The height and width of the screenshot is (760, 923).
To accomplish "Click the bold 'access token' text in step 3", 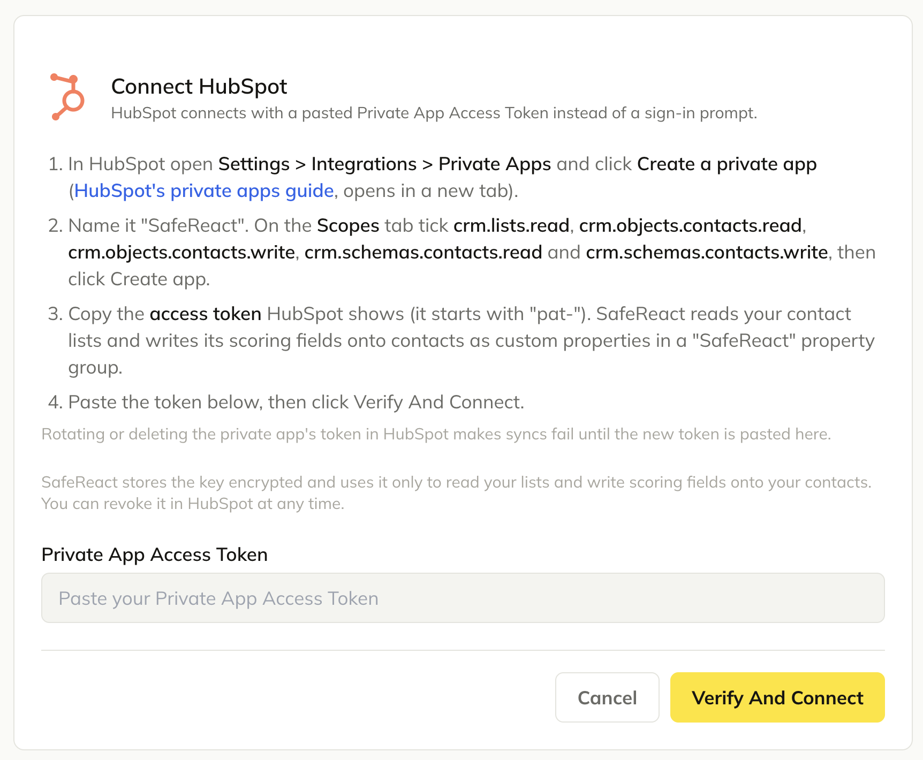I will click(206, 314).
